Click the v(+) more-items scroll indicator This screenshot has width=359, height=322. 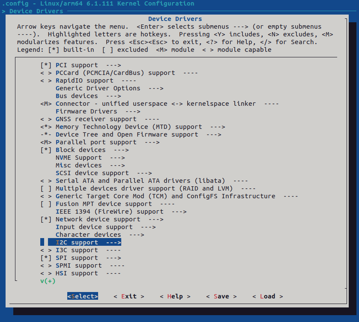pyautogui.click(x=48, y=281)
